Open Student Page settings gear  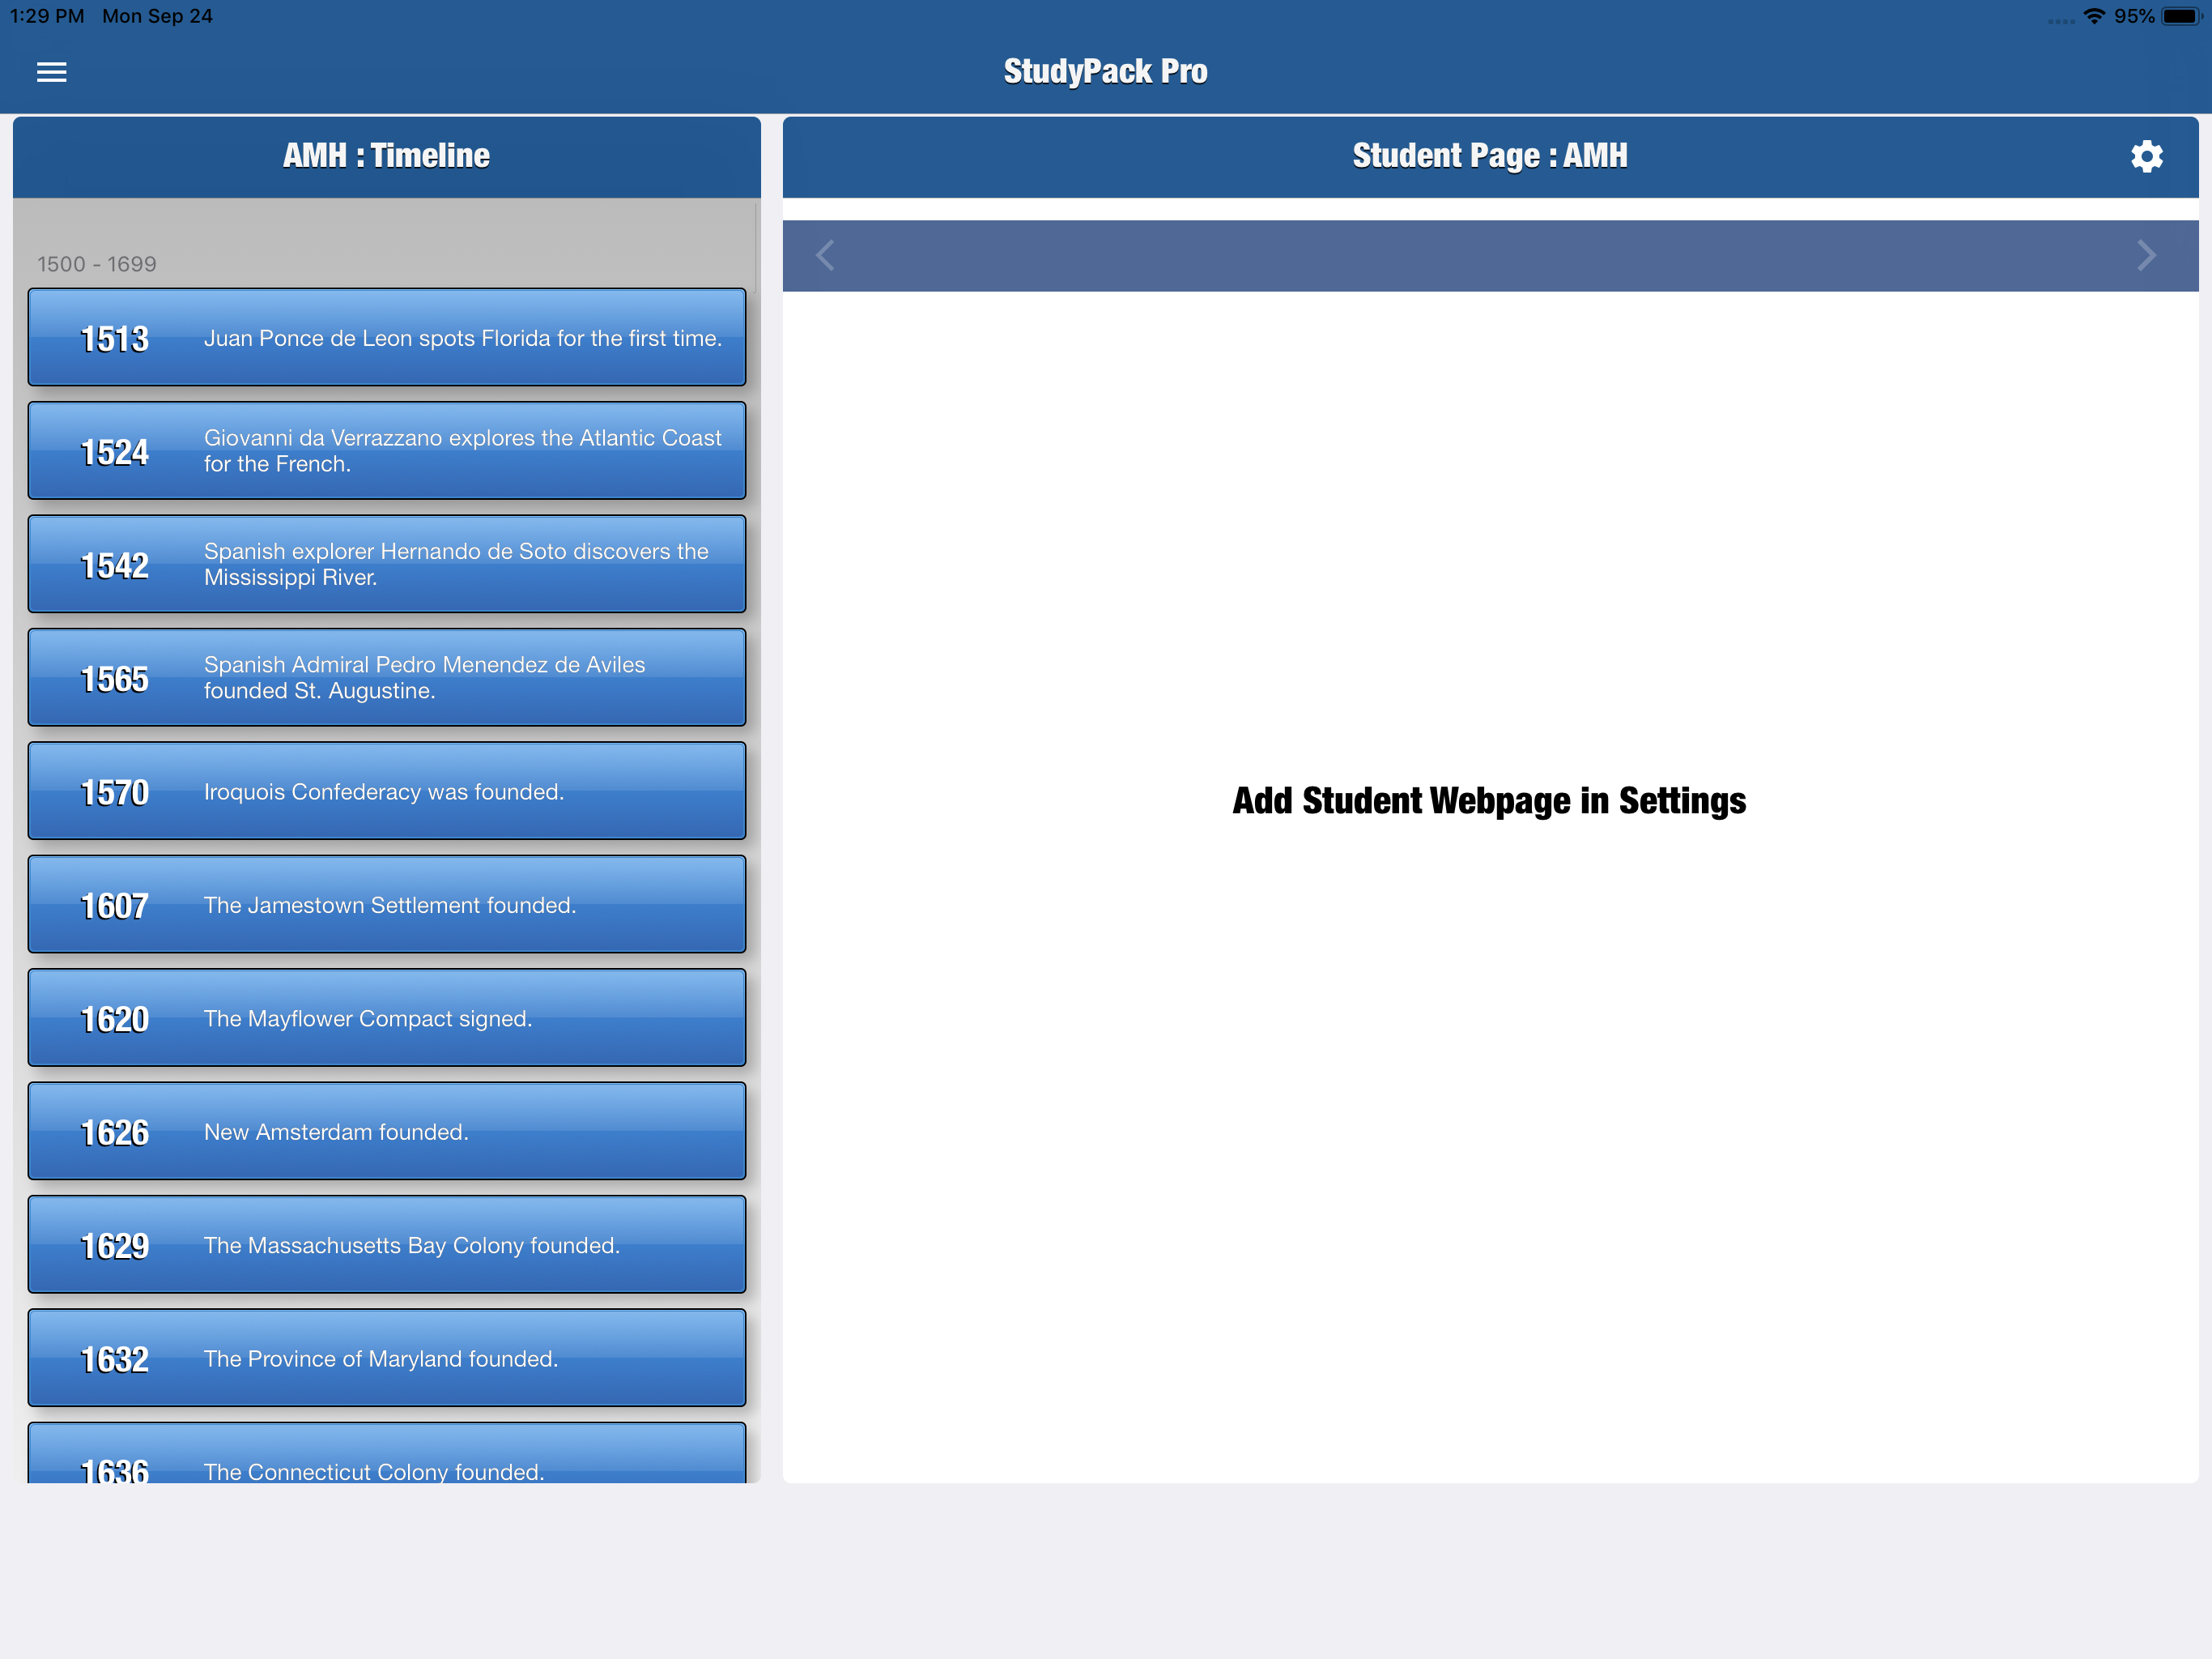click(2146, 156)
